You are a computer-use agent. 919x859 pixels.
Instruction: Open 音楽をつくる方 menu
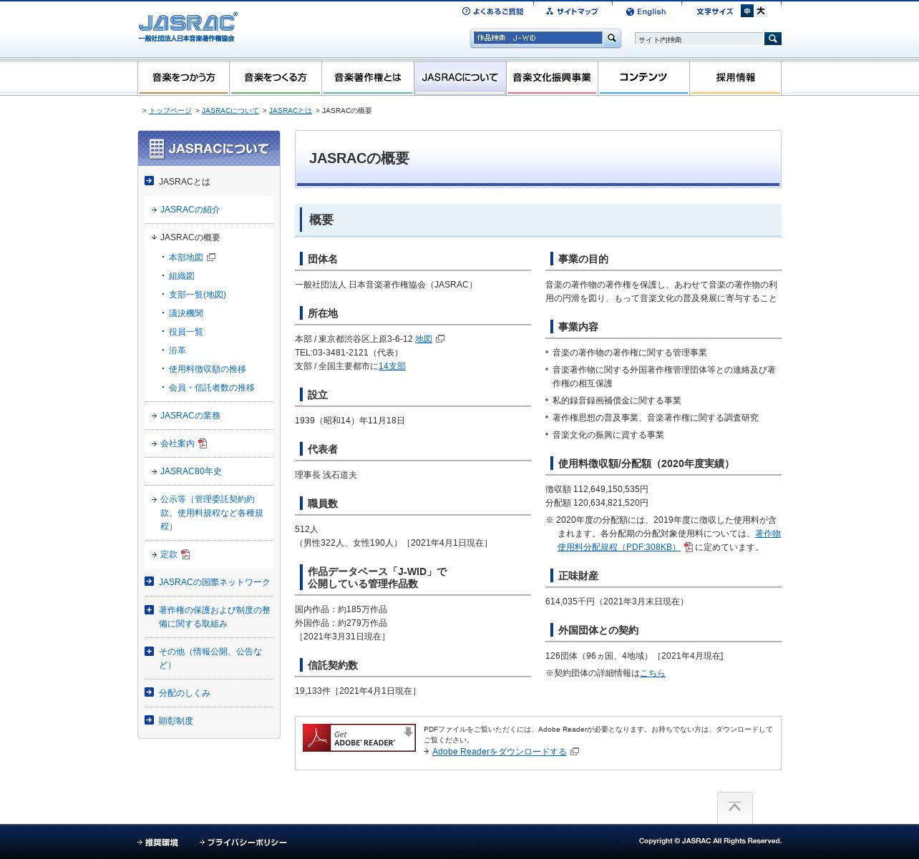point(276,77)
